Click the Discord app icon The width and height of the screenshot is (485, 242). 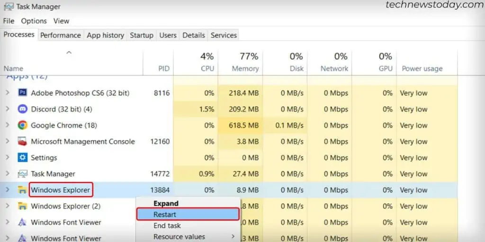coord(23,109)
